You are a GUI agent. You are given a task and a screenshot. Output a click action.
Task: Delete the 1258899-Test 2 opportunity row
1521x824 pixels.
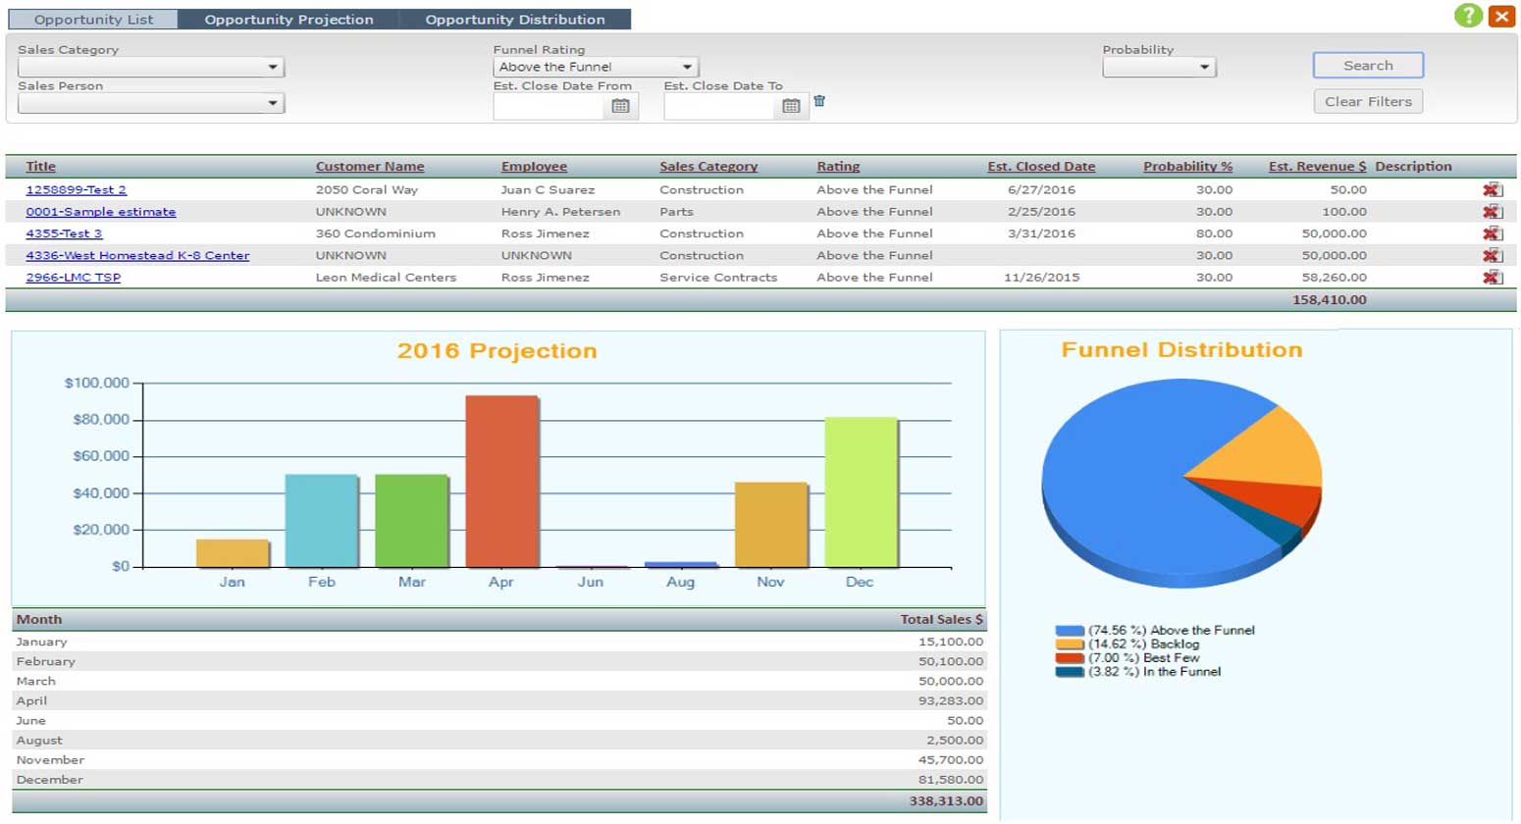point(1492,190)
